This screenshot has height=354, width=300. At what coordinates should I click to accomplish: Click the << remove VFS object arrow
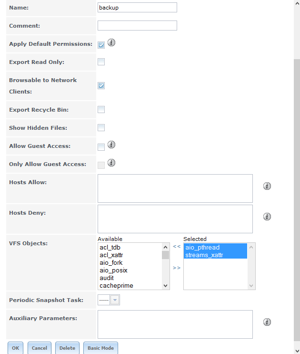[x=177, y=246]
